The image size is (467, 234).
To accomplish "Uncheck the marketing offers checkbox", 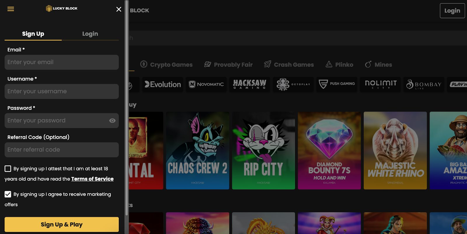I will [8, 194].
